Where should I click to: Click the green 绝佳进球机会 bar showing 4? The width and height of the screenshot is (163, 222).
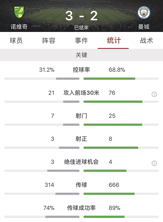point(105,171)
